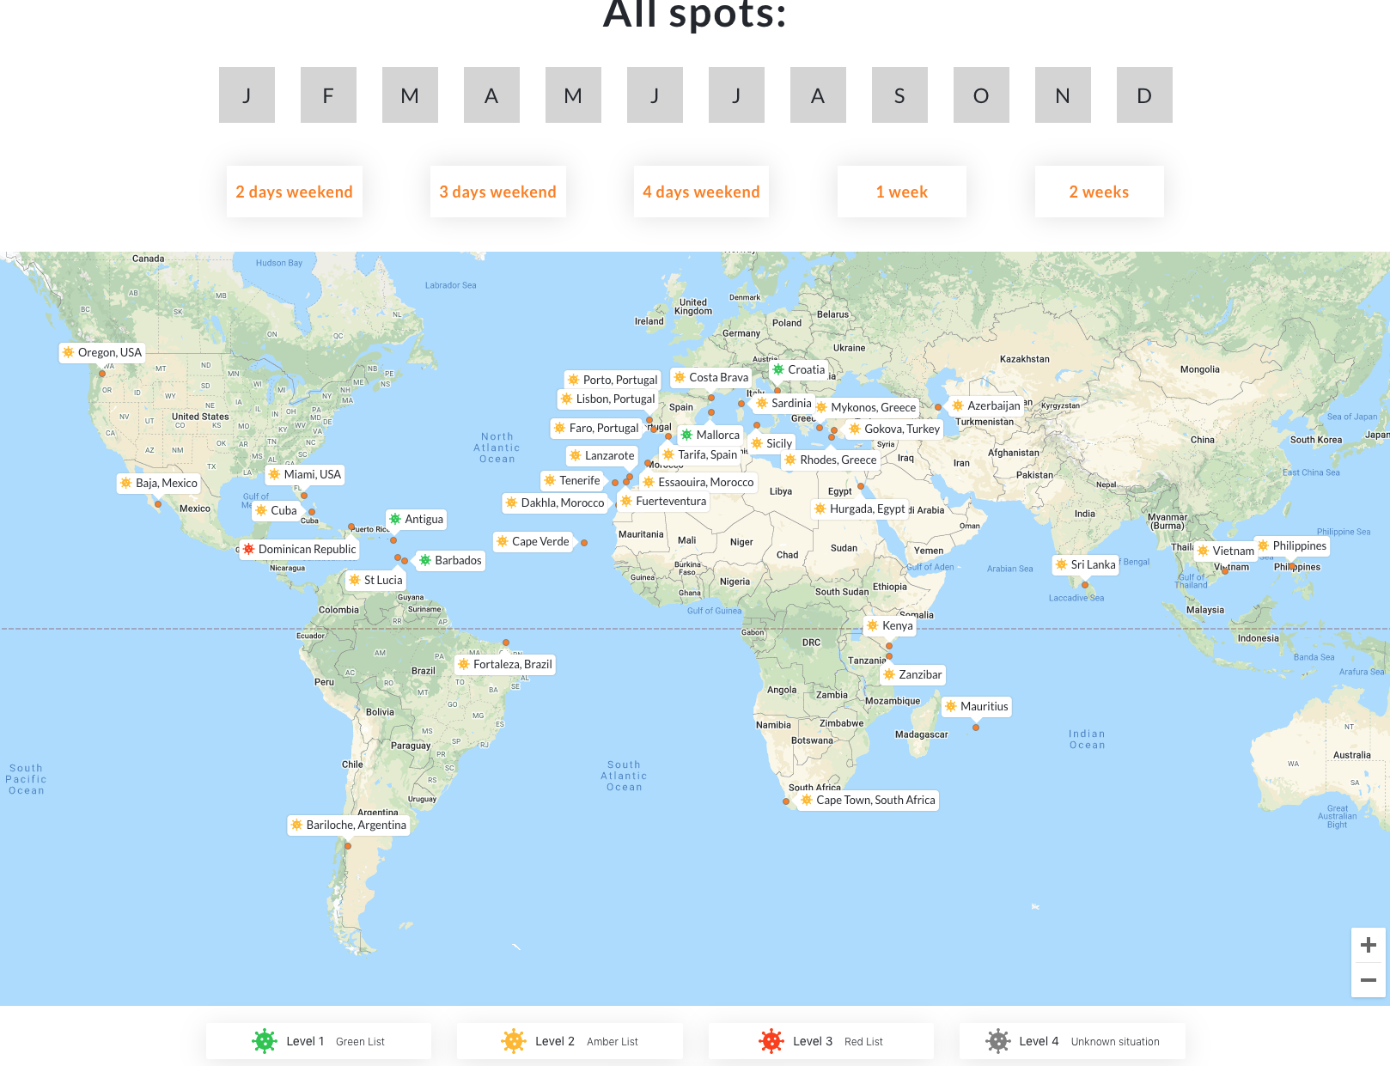Click the Level 3 Red List legend
The width and height of the screenshot is (1390, 1066).
821,1041
